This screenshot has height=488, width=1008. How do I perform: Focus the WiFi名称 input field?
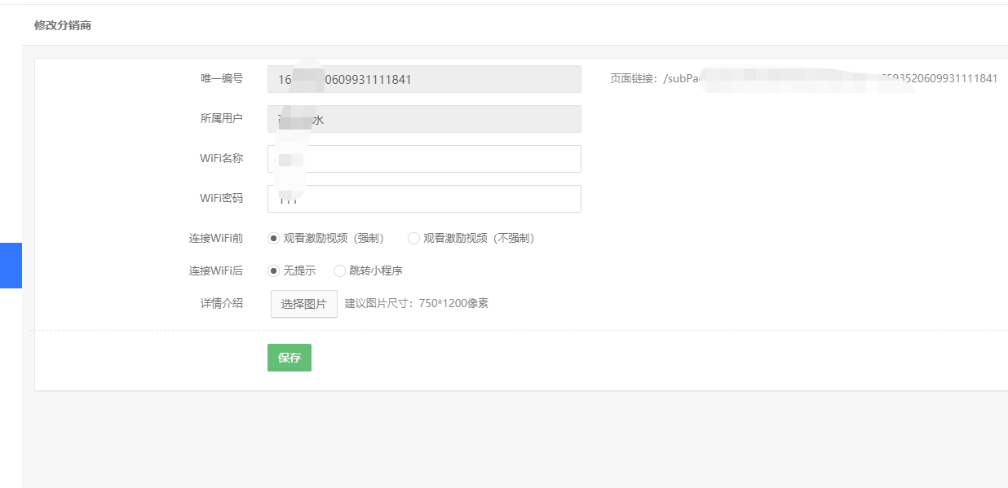tap(424, 159)
